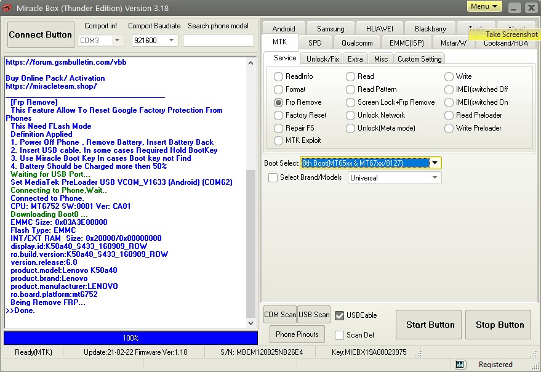Screen dimensions: 541x372
Task: Click the Stop Button
Action: pos(498,325)
